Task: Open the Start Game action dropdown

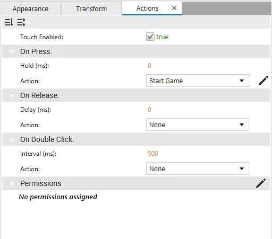Action: click(x=198, y=81)
